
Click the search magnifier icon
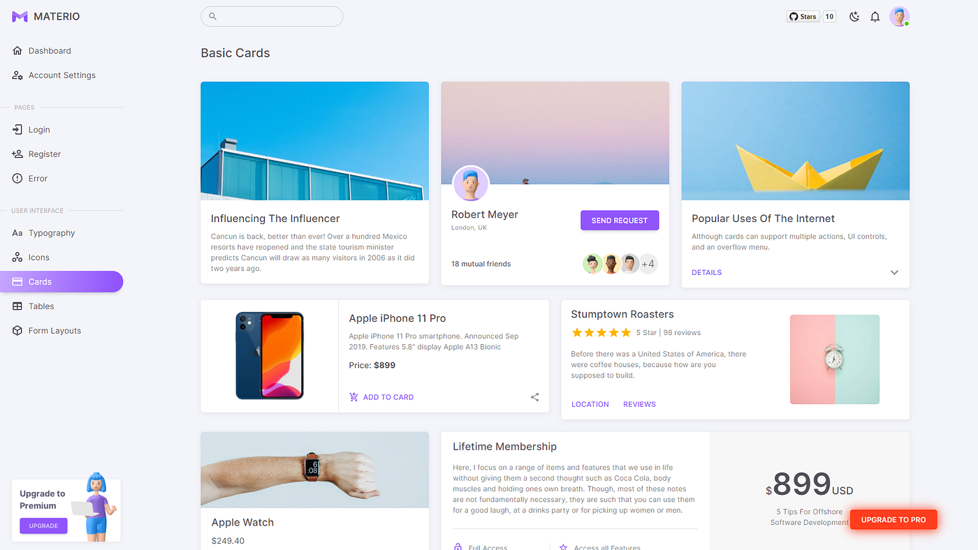coord(213,16)
